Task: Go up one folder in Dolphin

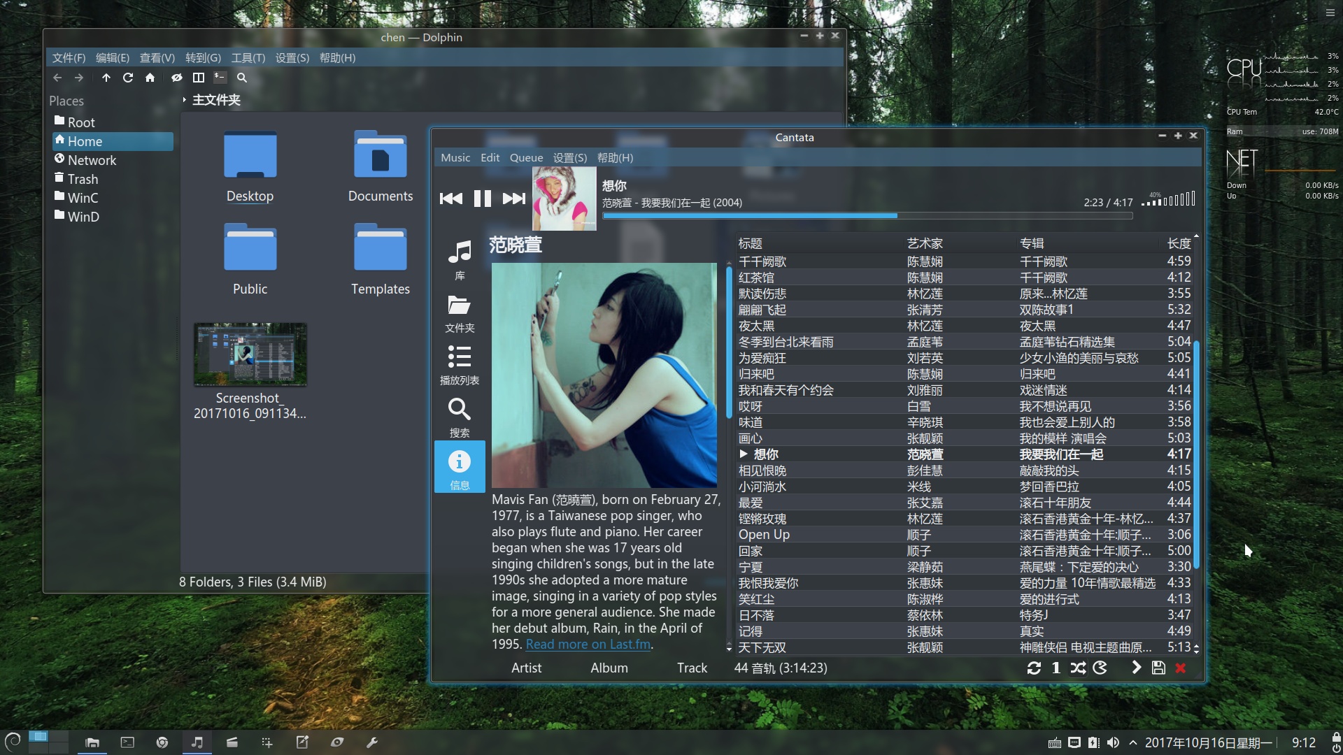Action: (x=106, y=78)
